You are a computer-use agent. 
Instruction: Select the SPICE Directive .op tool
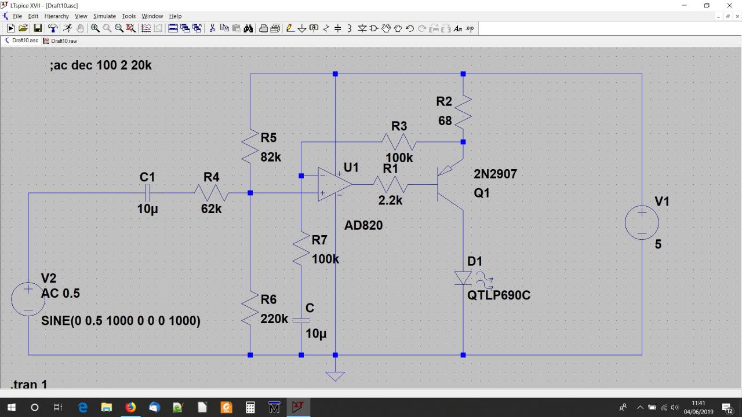tap(470, 28)
